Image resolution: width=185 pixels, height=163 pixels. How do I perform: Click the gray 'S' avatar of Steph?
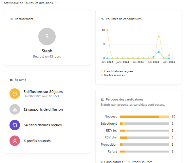point(47,36)
